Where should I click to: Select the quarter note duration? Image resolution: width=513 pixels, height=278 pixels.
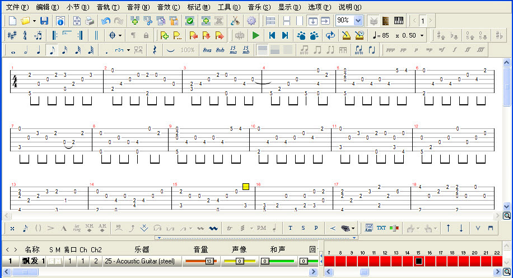point(39,50)
